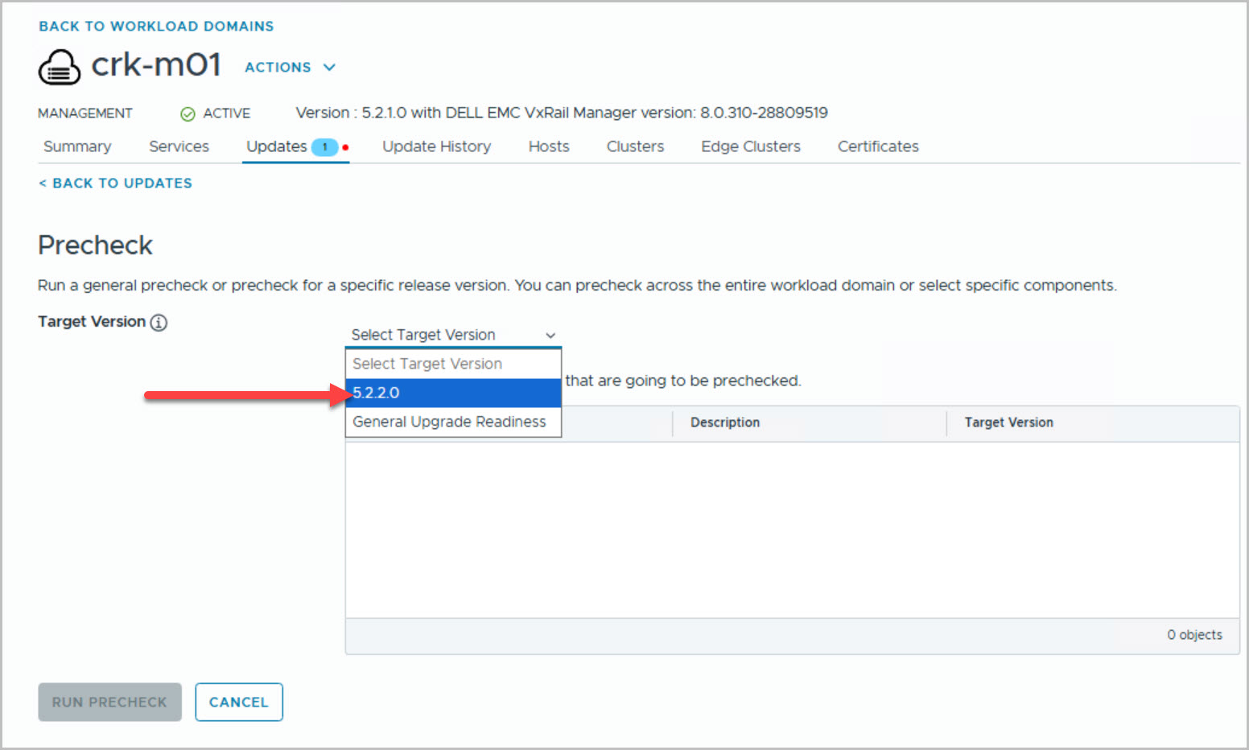View the Edge Clusters tab

pyautogui.click(x=750, y=146)
